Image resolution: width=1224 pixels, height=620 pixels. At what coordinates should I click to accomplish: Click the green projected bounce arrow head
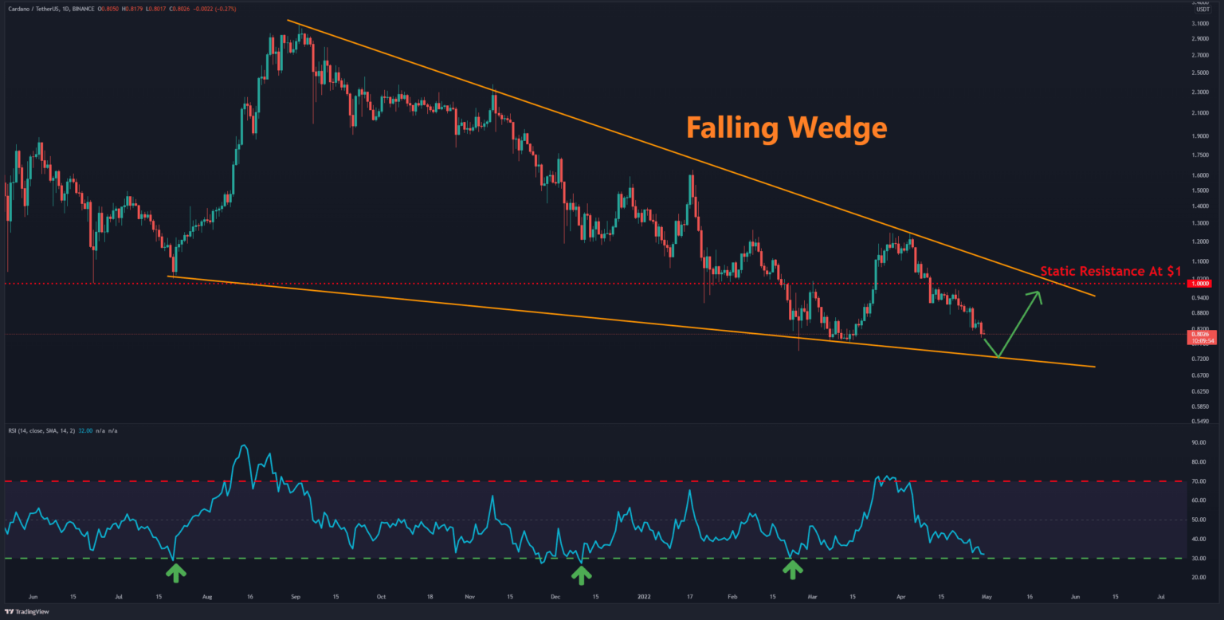click(1037, 294)
